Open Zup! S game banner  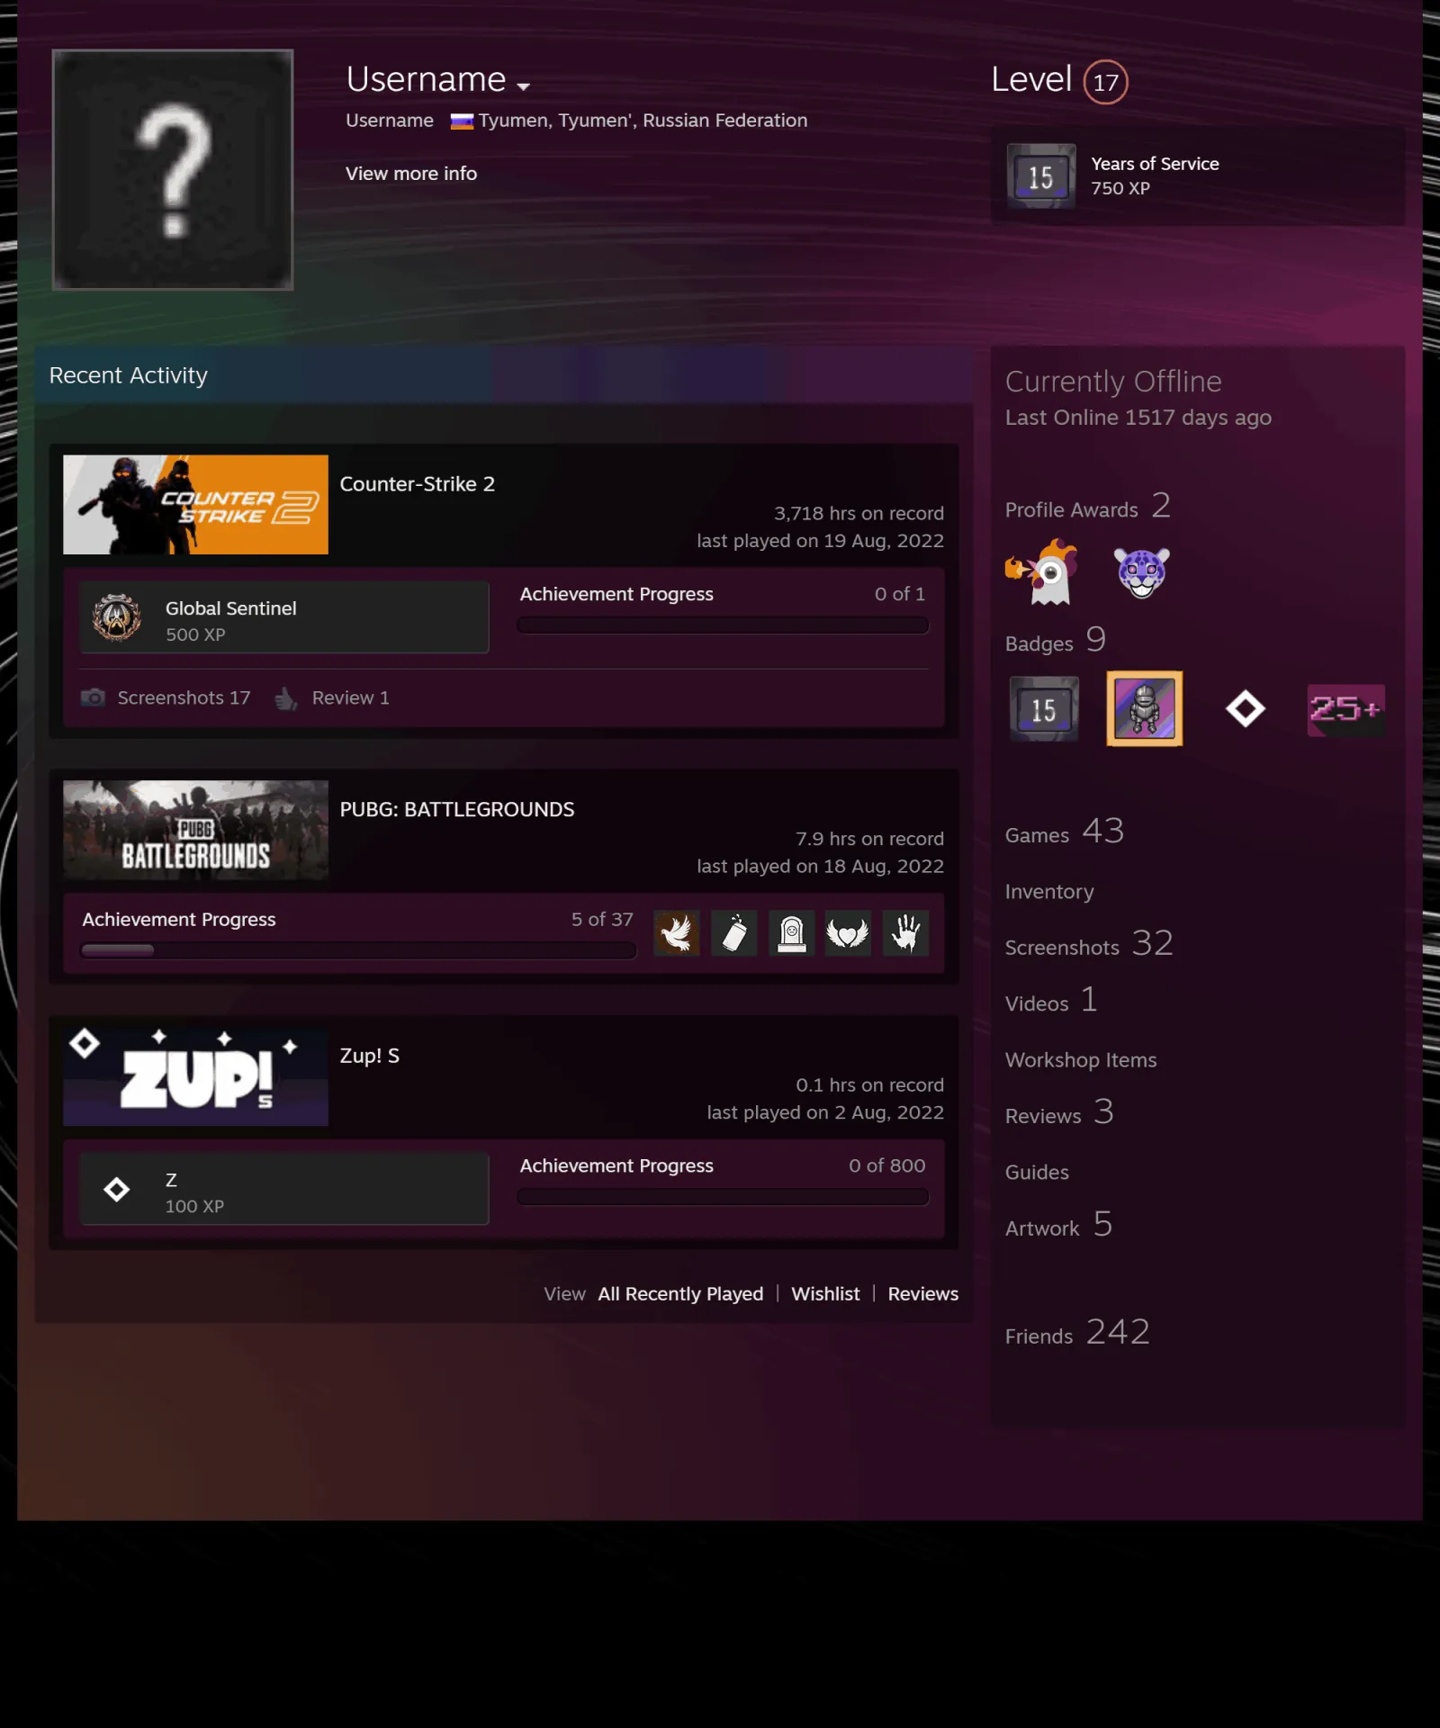click(195, 1076)
